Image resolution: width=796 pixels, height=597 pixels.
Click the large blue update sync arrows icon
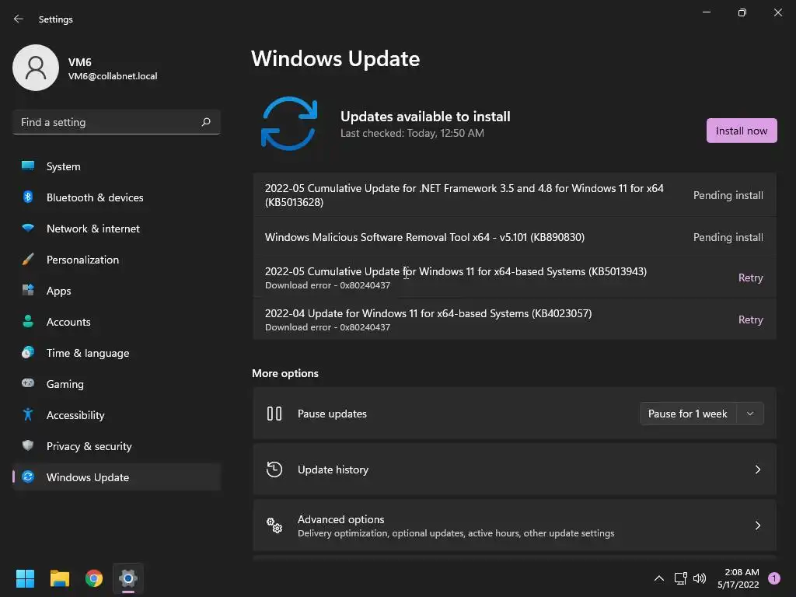(x=289, y=124)
